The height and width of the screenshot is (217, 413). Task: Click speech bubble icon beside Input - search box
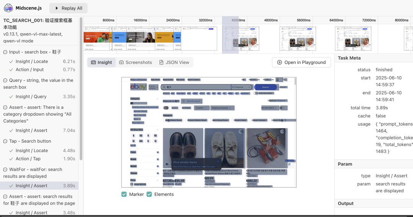point(5,52)
